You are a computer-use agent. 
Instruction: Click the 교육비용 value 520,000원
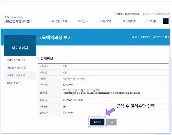[x=68, y=84]
